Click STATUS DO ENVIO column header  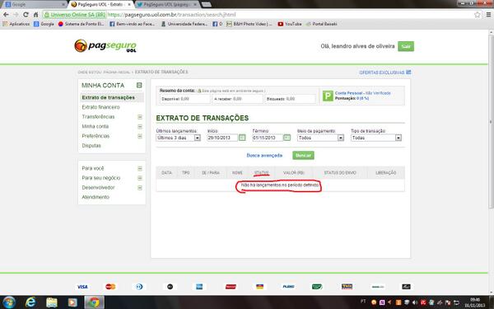(340, 173)
